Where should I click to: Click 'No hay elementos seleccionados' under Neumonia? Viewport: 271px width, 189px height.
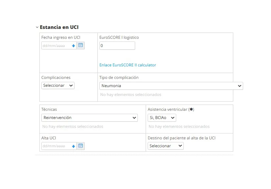[x=131, y=95]
